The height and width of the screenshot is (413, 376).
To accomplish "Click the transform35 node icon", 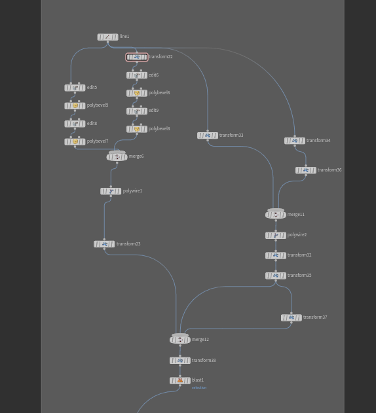I will 276,276.
